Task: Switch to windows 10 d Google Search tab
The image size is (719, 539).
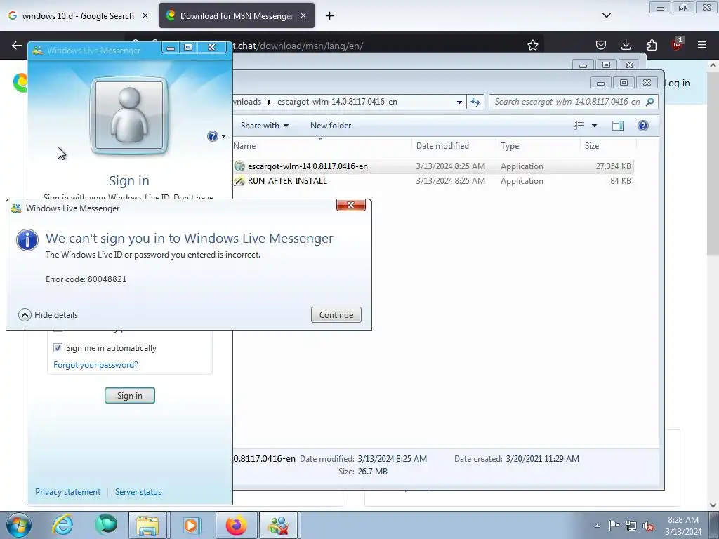Action: tap(78, 16)
